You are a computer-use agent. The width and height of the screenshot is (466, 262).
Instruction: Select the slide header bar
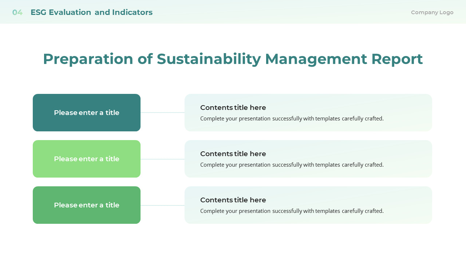233,12
